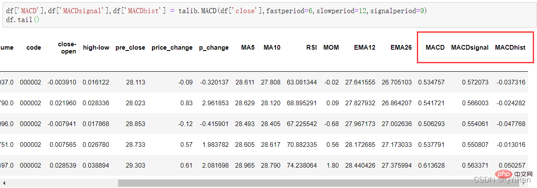Click the MOM column header

pyautogui.click(x=331, y=48)
